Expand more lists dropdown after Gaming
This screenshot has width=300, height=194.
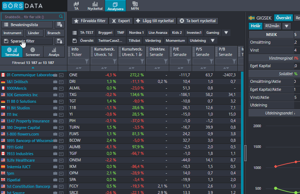click(226, 33)
